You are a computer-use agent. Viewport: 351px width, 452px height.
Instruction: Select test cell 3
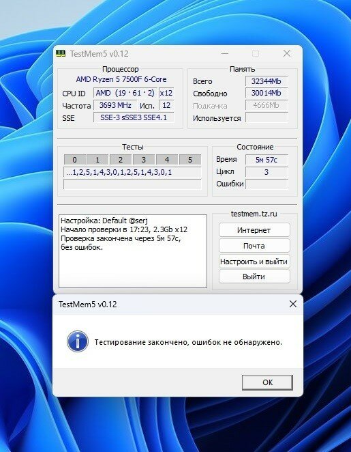point(144,160)
